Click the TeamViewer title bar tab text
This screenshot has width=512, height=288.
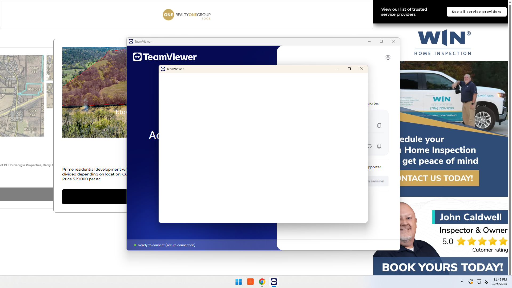point(143,41)
